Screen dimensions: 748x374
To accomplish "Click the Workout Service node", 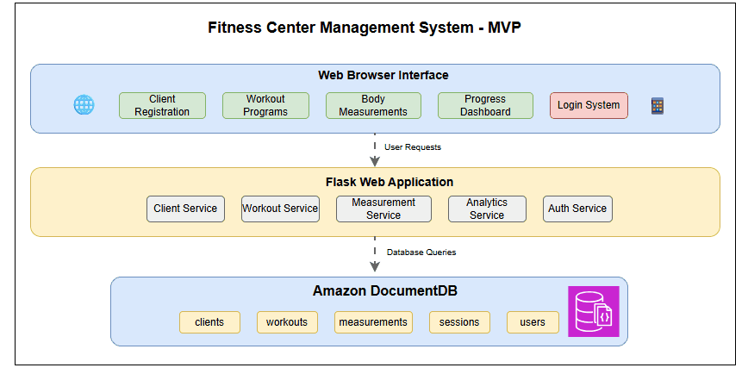I will [280, 209].
